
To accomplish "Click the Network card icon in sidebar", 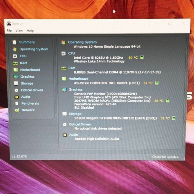I will pos(17,110).
